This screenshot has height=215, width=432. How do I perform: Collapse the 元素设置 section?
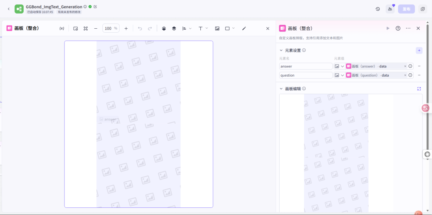(281, 50)
